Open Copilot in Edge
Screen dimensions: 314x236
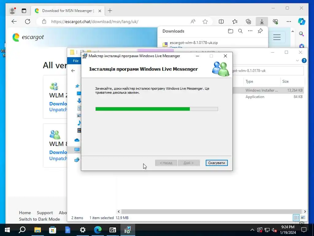[302, 22]
